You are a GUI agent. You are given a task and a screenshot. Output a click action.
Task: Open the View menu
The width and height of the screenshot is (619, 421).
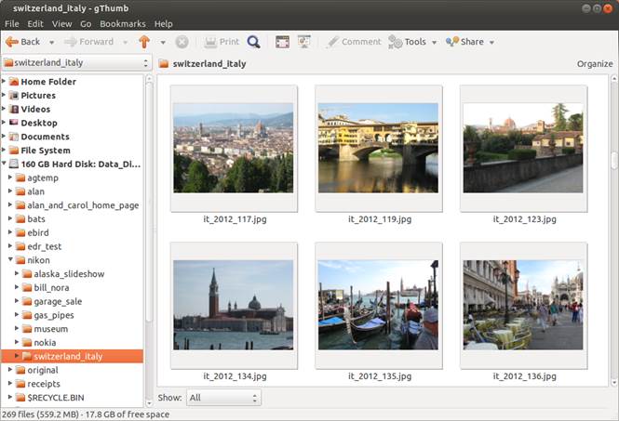[x=61, y=23]
